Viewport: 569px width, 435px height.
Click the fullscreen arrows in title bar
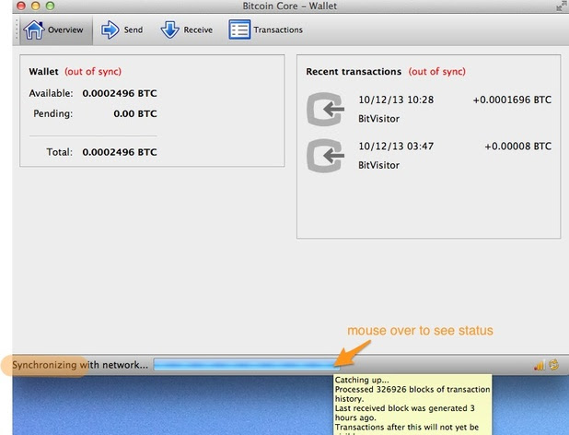[561, 6]
